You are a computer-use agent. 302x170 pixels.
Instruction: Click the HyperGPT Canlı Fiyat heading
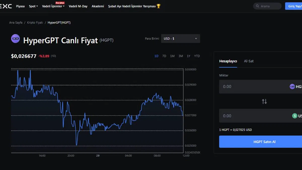pos(60,40)
